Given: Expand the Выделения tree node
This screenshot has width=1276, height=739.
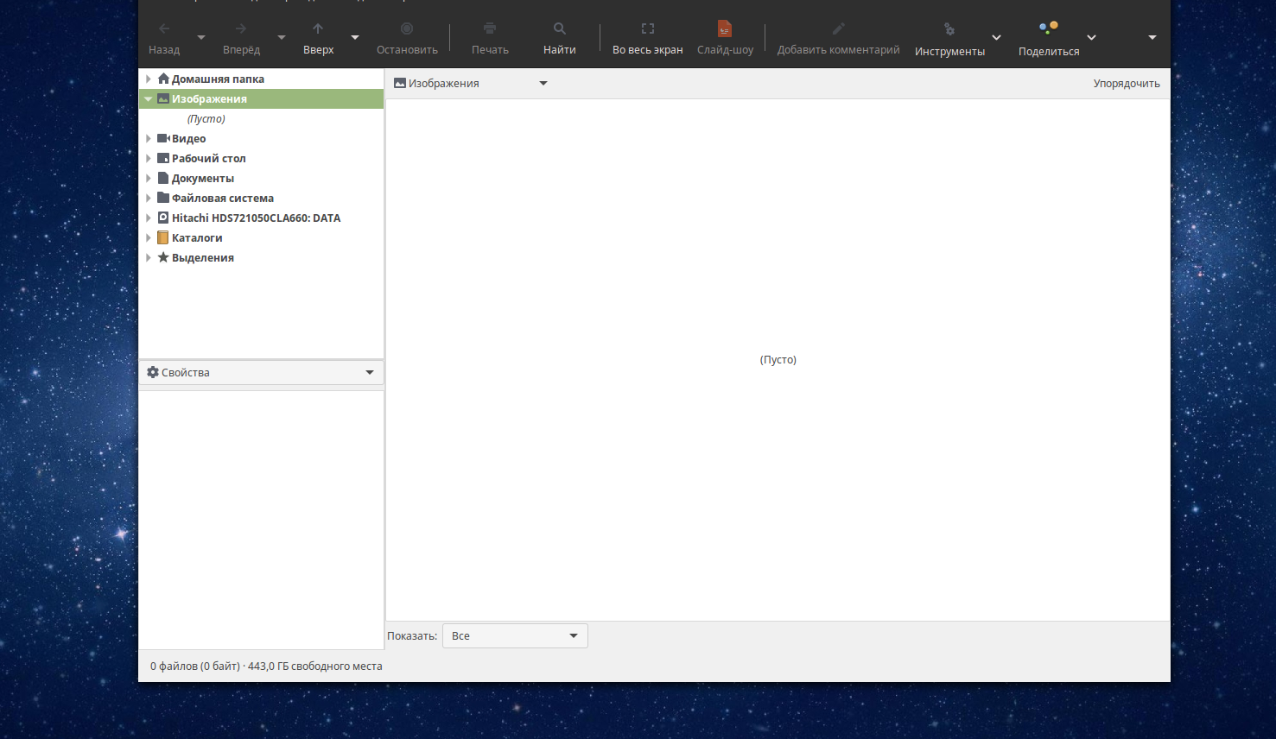Looking at the screenshot, I should click(x=149, y=257).
